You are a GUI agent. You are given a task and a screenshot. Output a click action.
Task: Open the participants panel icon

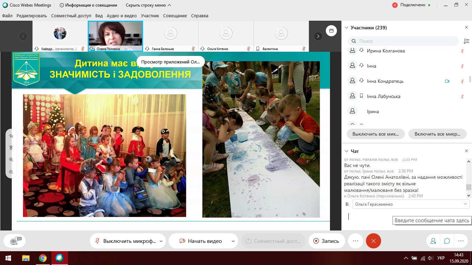click(433, 241)
